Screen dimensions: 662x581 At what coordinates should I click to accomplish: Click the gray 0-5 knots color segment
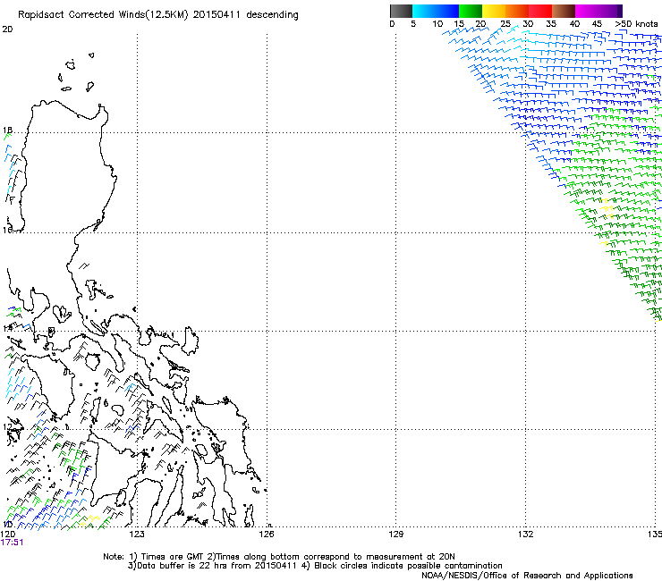click(401, 11)
